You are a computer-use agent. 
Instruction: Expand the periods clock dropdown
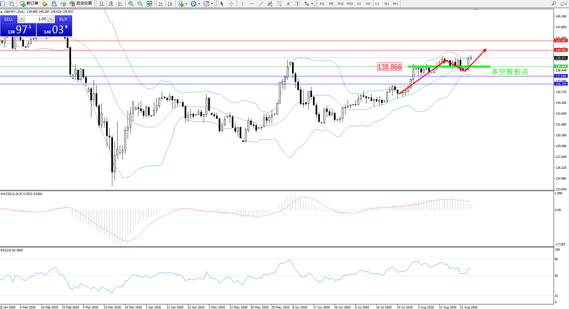[199, 4]
